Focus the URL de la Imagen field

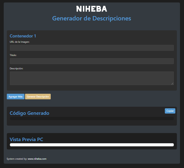click(x=92, y=48)
